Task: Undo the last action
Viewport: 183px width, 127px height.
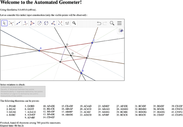Action: click(x=99, y=23)
